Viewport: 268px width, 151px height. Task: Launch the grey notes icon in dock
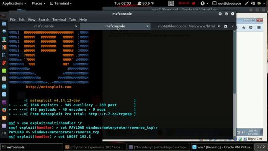(4, 78)
